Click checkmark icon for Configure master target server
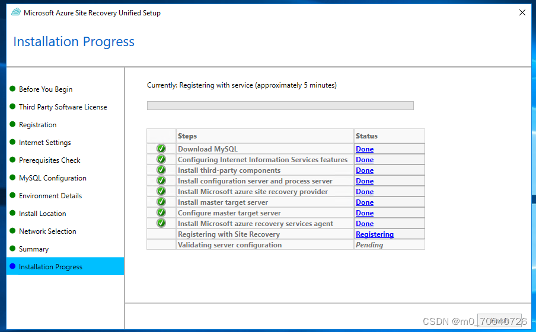 (161, 212)
